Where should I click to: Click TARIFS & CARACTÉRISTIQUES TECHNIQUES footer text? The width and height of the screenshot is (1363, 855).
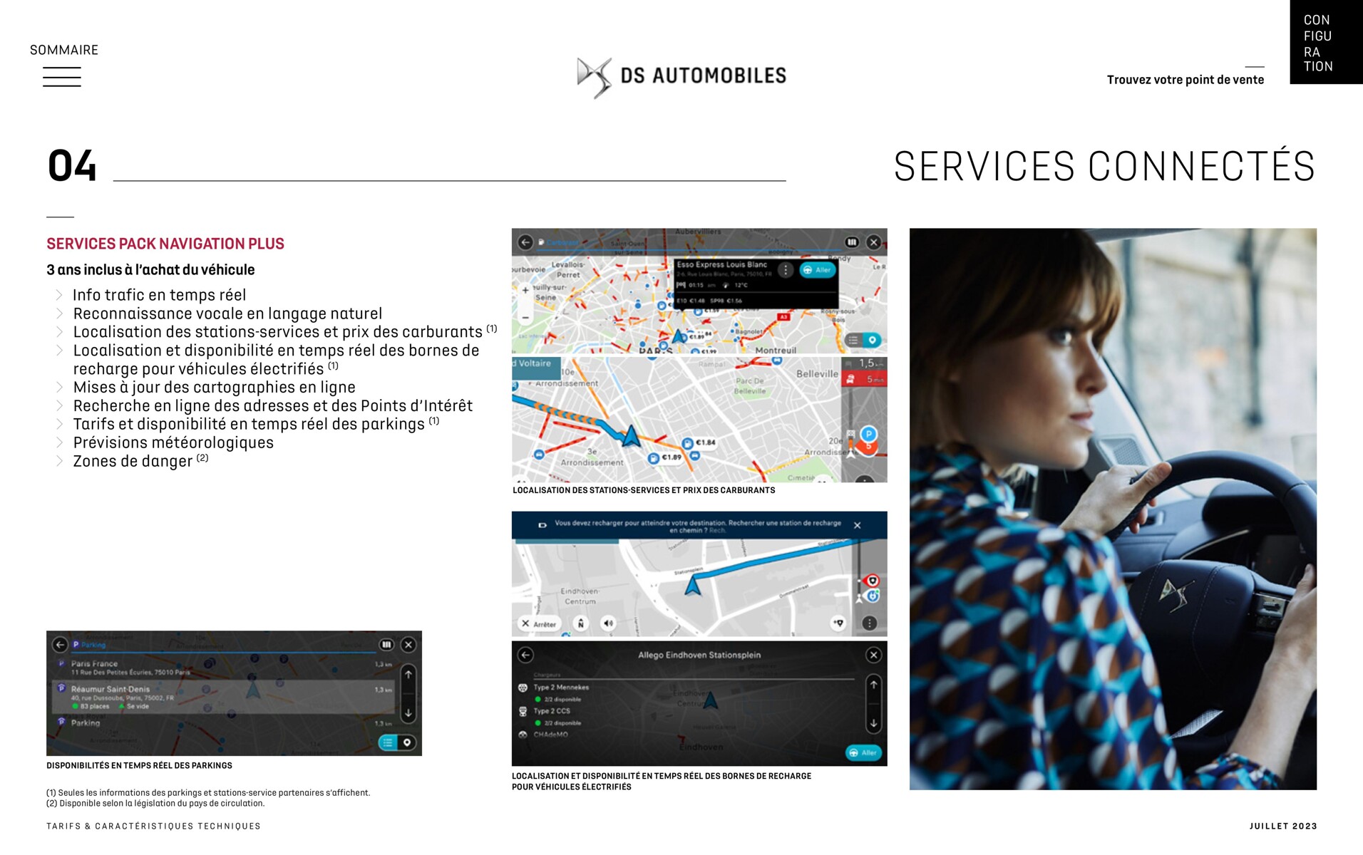[x=153, y=826]
